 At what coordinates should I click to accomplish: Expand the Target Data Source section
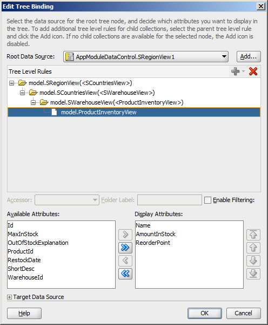coord(9,297)
